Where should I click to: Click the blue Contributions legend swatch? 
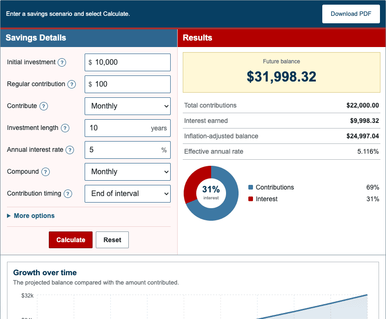pos(251,187)
